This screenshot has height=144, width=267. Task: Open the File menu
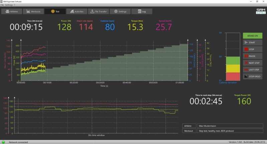coord(2,5)
